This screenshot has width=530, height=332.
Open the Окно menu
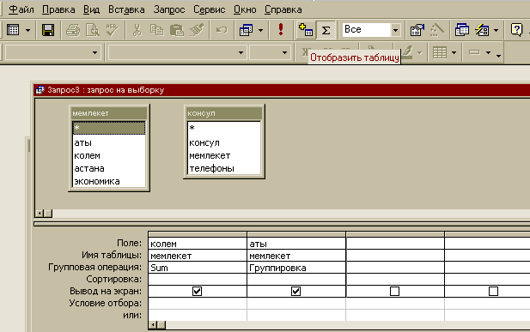(245, 9)
